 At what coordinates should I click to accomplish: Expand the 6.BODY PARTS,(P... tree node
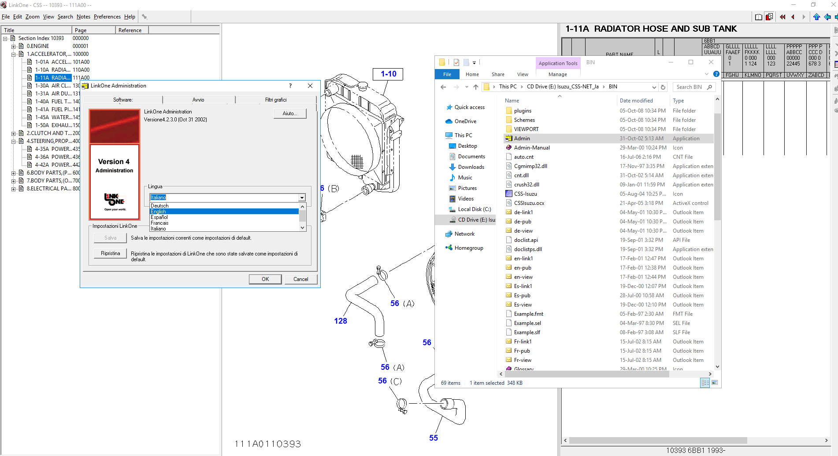click(14, 173)
